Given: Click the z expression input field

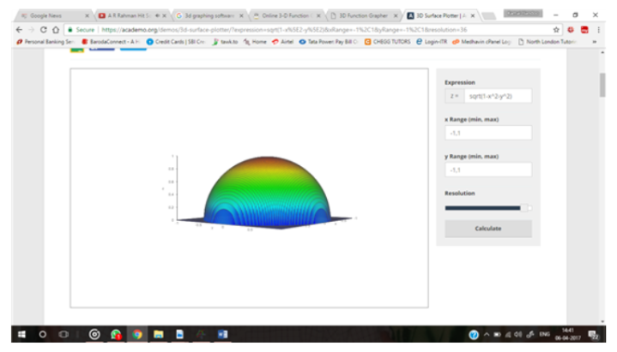Looking at the screenshot, I should coord(499,97).
